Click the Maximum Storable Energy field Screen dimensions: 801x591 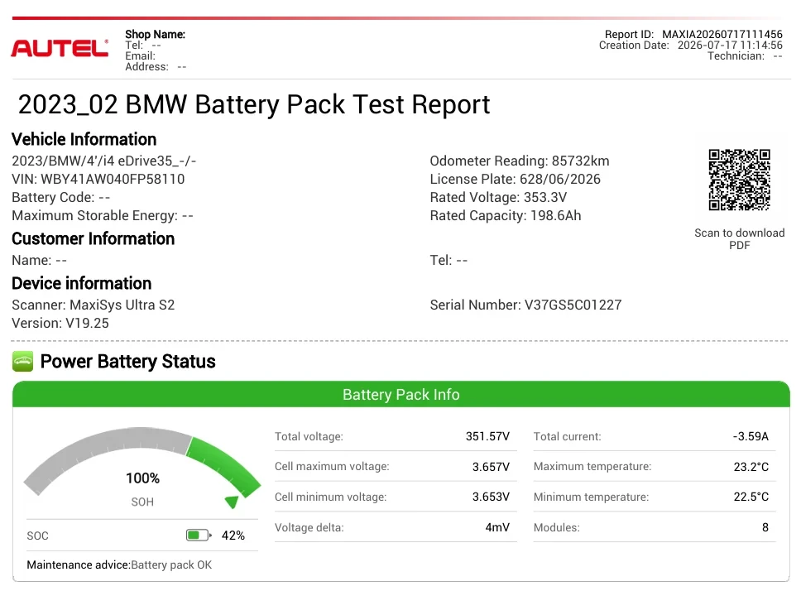[102, 215]
